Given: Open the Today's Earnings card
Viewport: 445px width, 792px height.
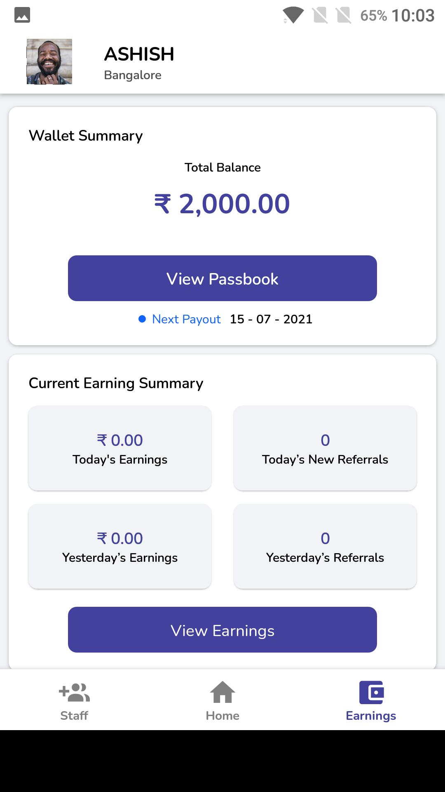Looking at the screenshot, I should [x=120, y=448].
